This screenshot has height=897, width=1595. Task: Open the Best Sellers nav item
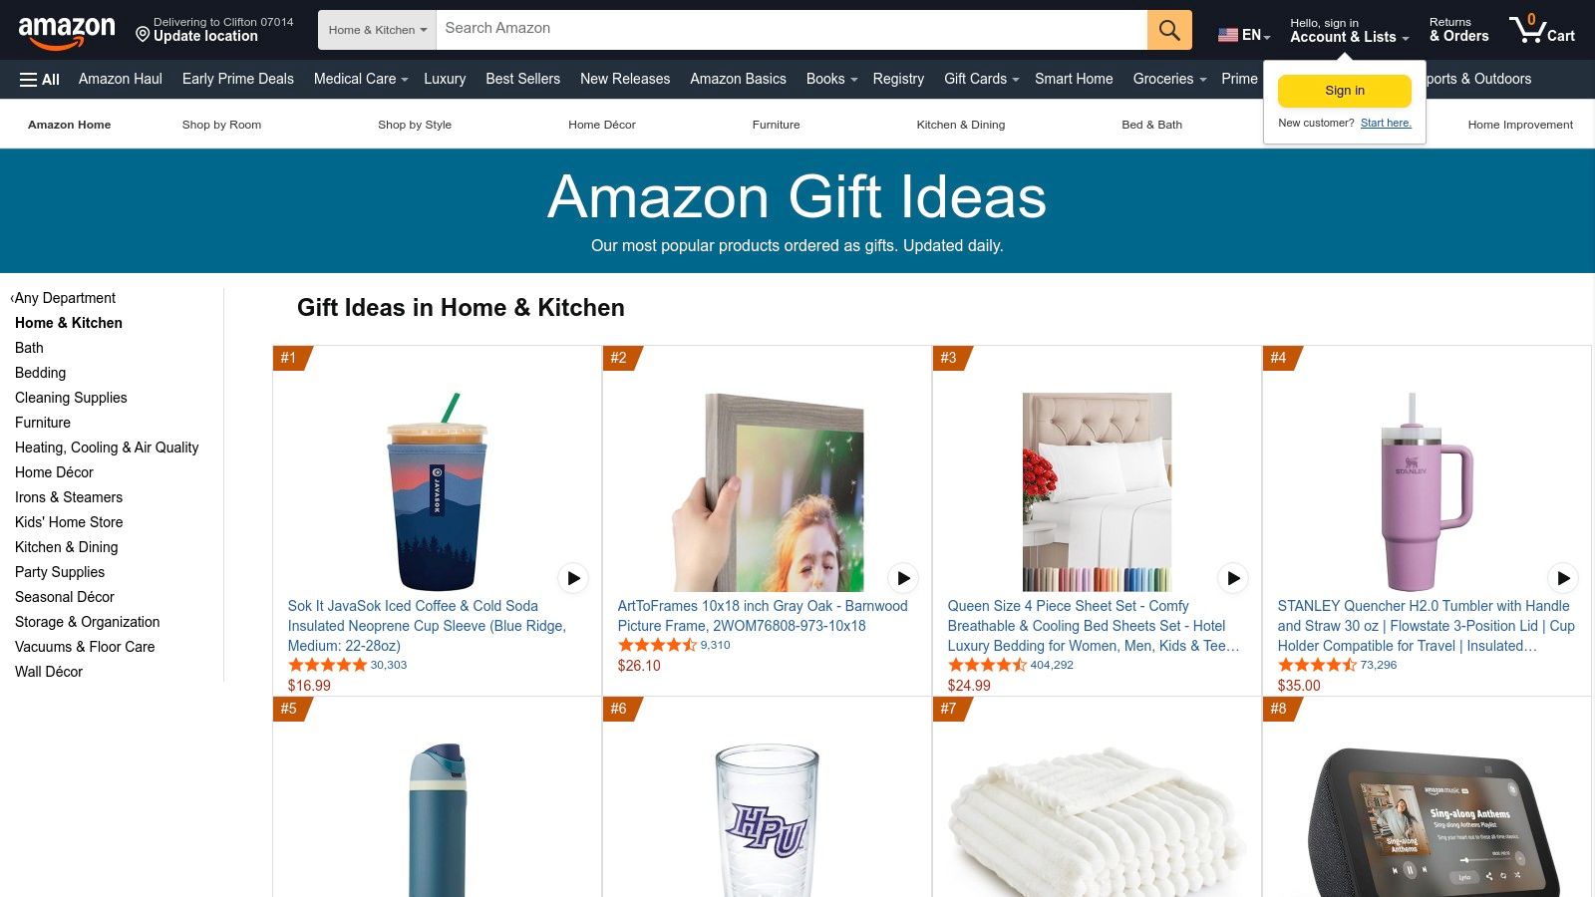point(522,79)
